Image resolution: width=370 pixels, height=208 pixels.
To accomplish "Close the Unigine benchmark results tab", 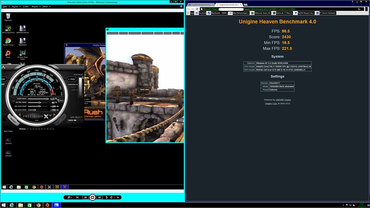I will (240, 5).
